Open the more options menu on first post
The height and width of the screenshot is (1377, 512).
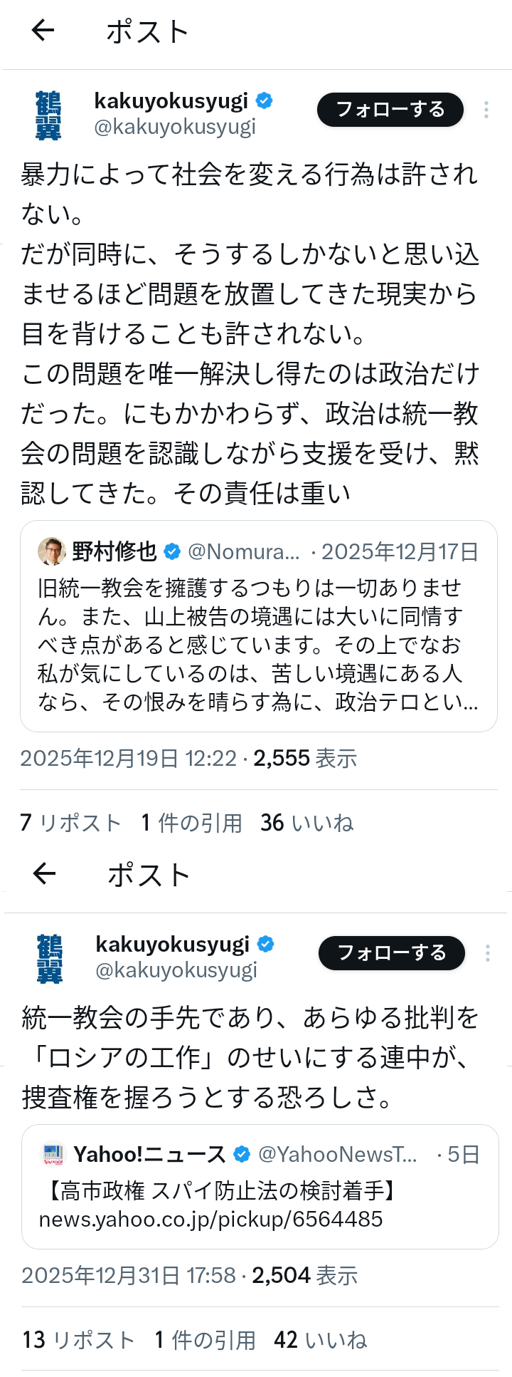(x=486, y=110)
